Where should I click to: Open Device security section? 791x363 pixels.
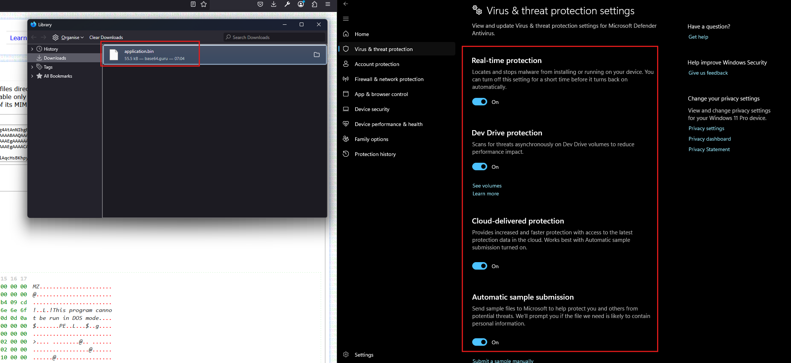[x=397, y=109]
